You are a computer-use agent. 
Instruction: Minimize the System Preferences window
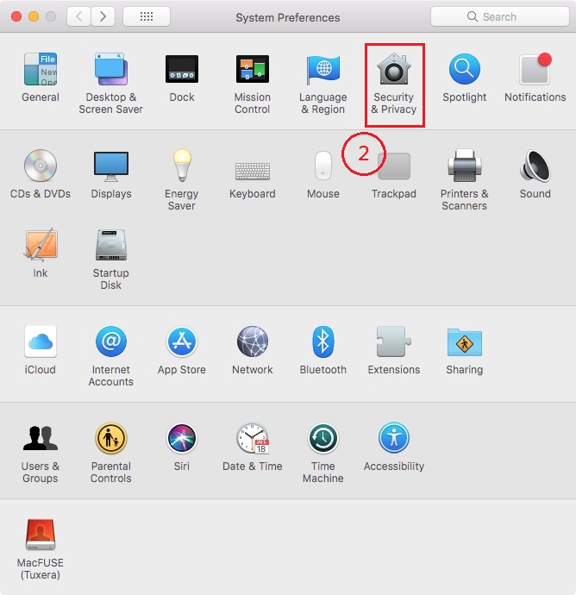[x=34, y=16]
